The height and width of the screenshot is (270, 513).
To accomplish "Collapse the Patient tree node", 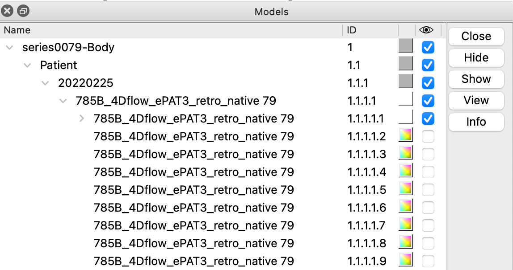I will tap(27, 65).
